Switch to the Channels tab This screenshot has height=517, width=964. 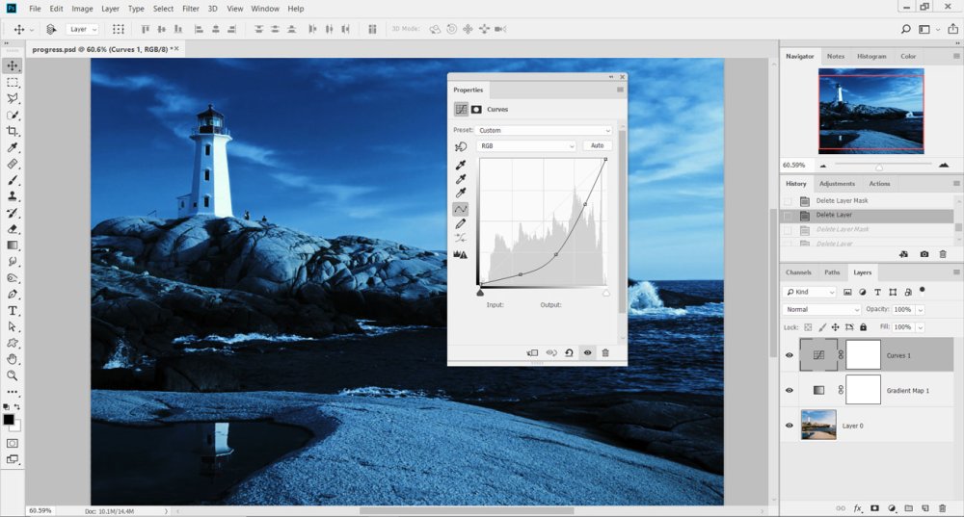(x=798, y=272)
